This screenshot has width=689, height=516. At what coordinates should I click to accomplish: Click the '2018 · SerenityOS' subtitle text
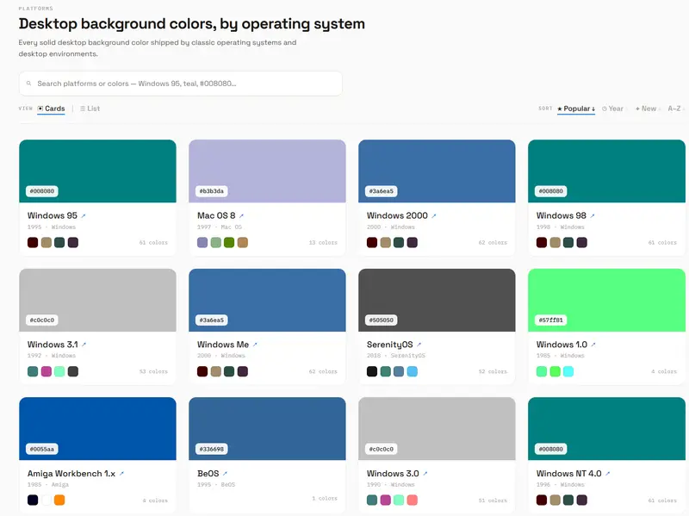click(x=396, y=356)
